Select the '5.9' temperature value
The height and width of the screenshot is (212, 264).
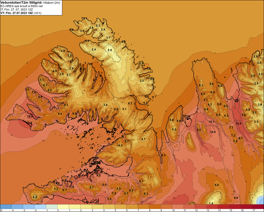click(x=119, y=189)
